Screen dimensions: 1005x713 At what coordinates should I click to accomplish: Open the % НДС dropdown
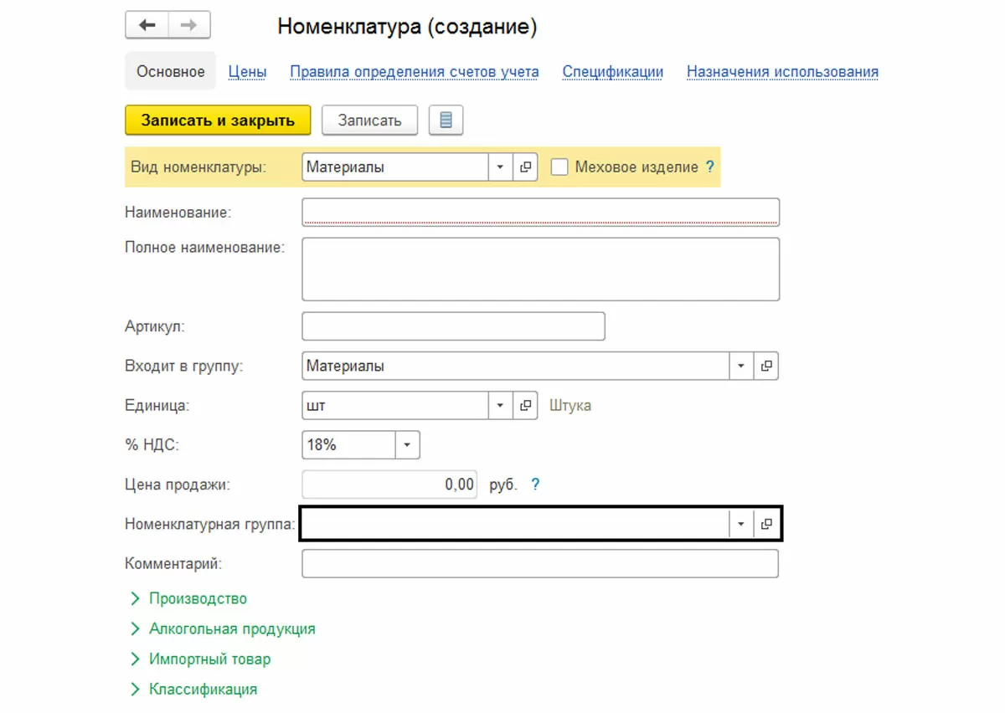tap(407, 445)
